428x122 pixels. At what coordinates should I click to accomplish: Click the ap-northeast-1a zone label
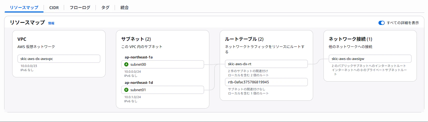(139, 57)
